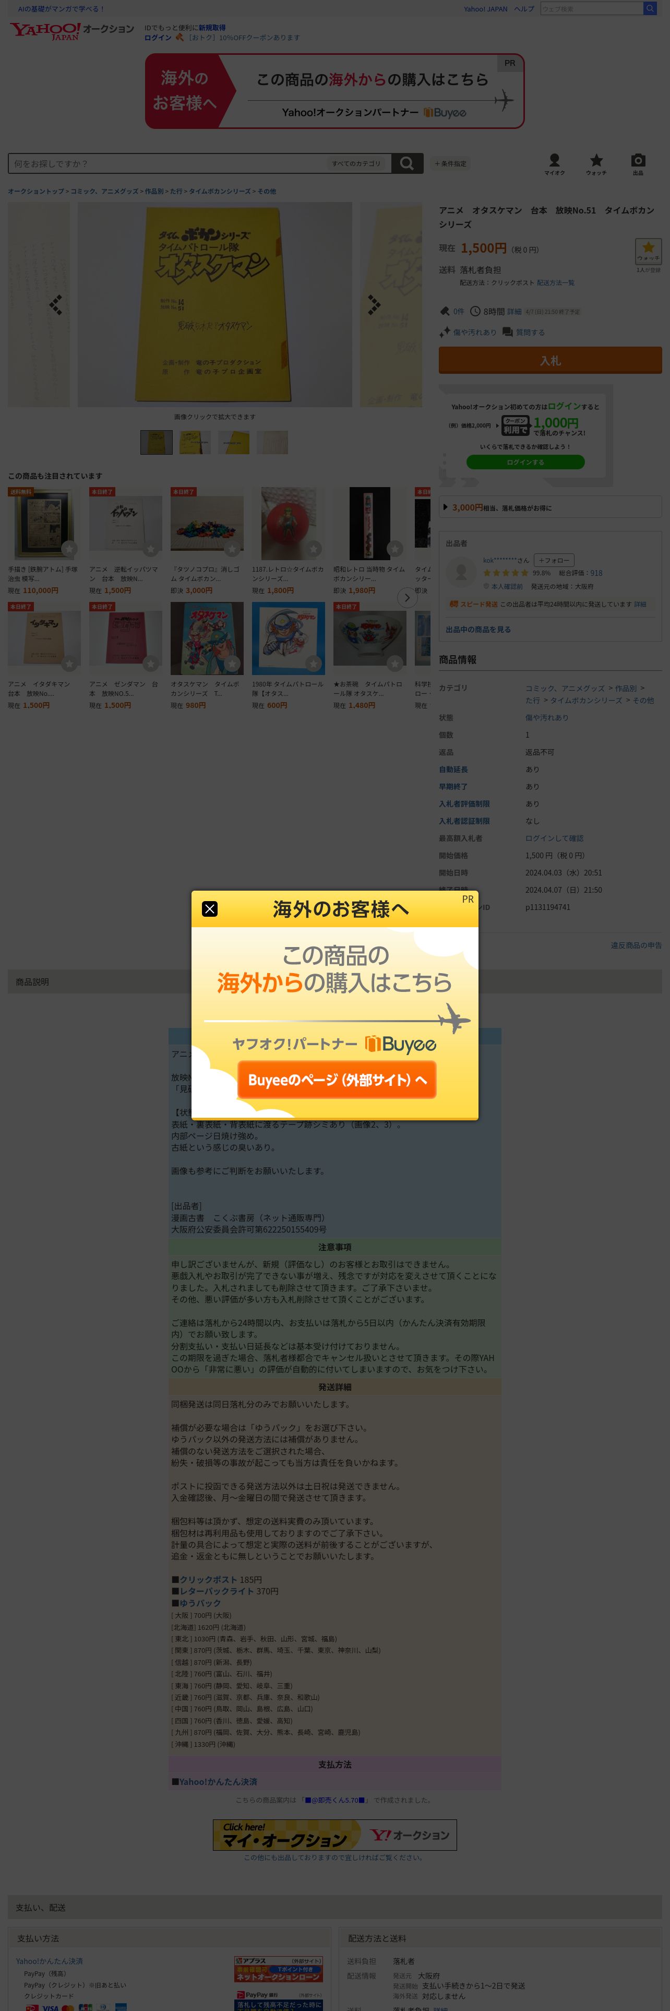Select the fourth product thumbnail
The image size is (670, 2011).
coord(272,443)
